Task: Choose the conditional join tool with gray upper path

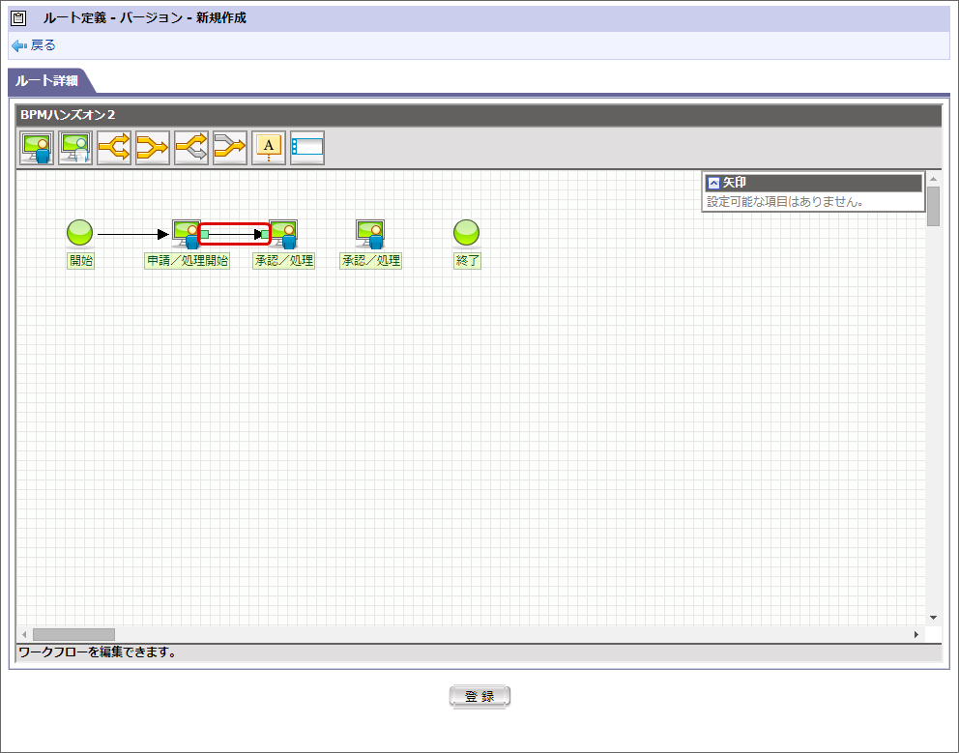Action: [x=229, y=148]
